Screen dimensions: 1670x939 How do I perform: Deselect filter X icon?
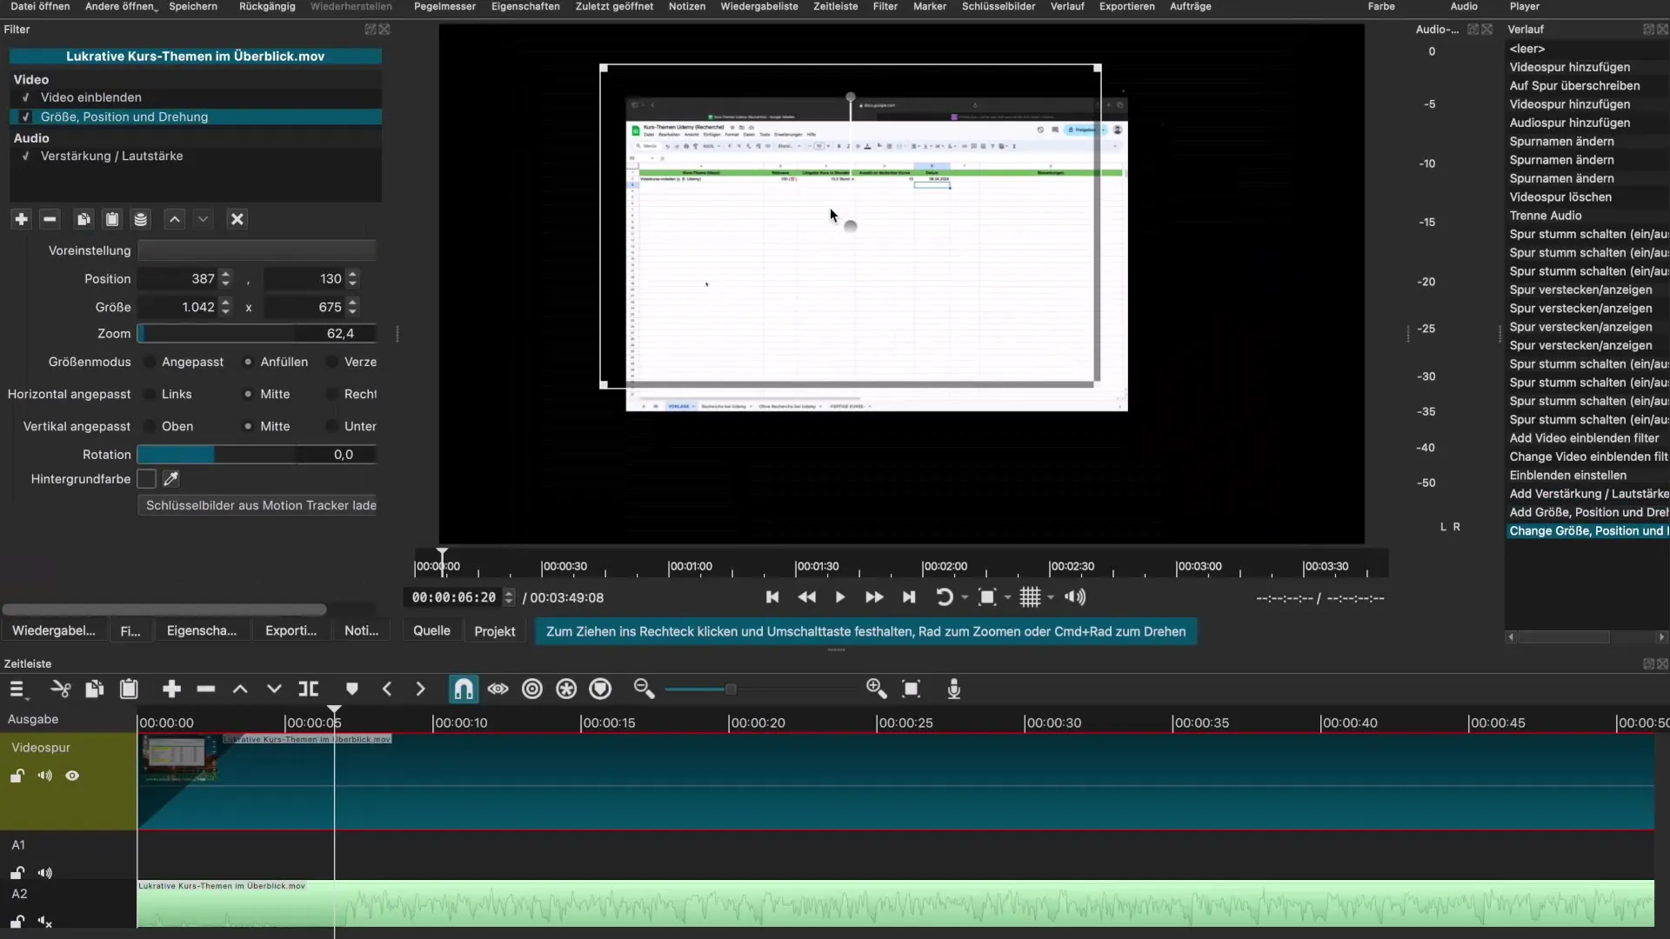(237, 219)
